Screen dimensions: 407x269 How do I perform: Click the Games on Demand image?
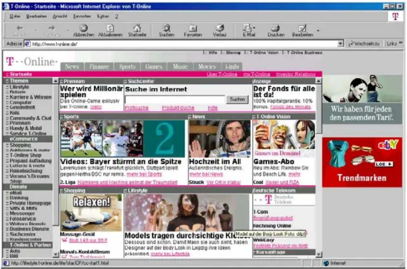click(x=284, y=138)
